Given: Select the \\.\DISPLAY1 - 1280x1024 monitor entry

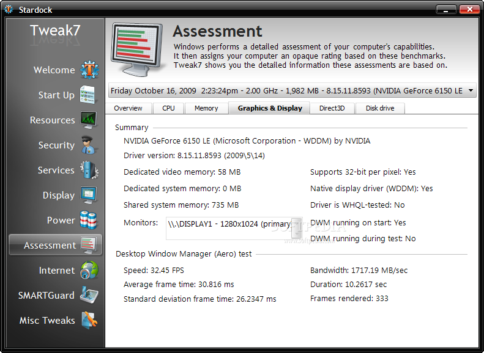Looking at the screenshot, I should 229,224.
